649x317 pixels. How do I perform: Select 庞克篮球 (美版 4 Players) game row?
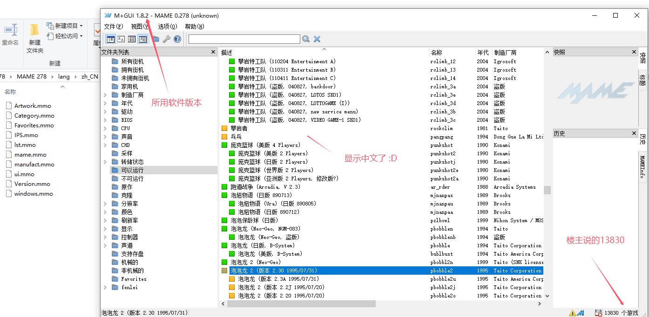pos(381,145)
